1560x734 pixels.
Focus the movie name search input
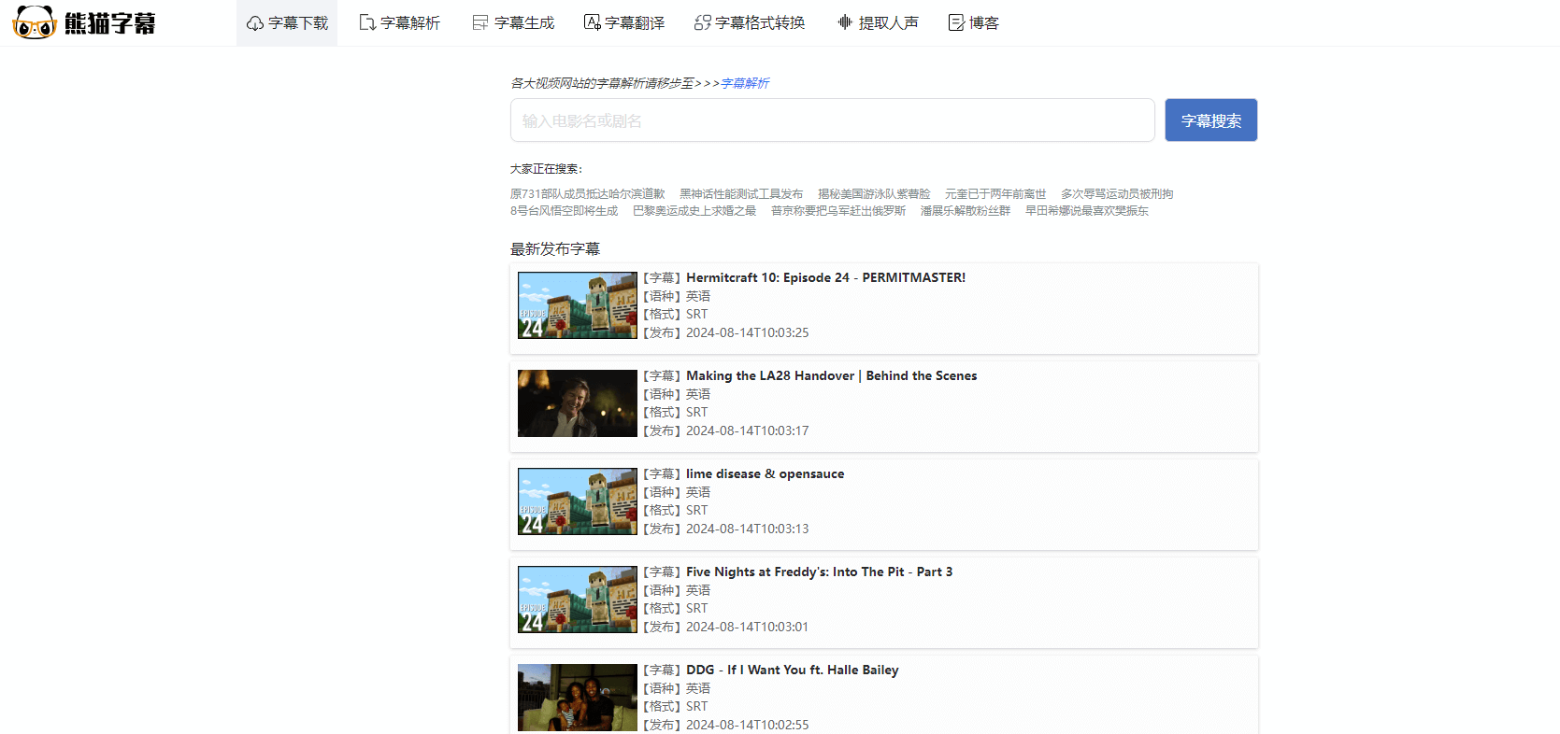[x=832, y=120]
